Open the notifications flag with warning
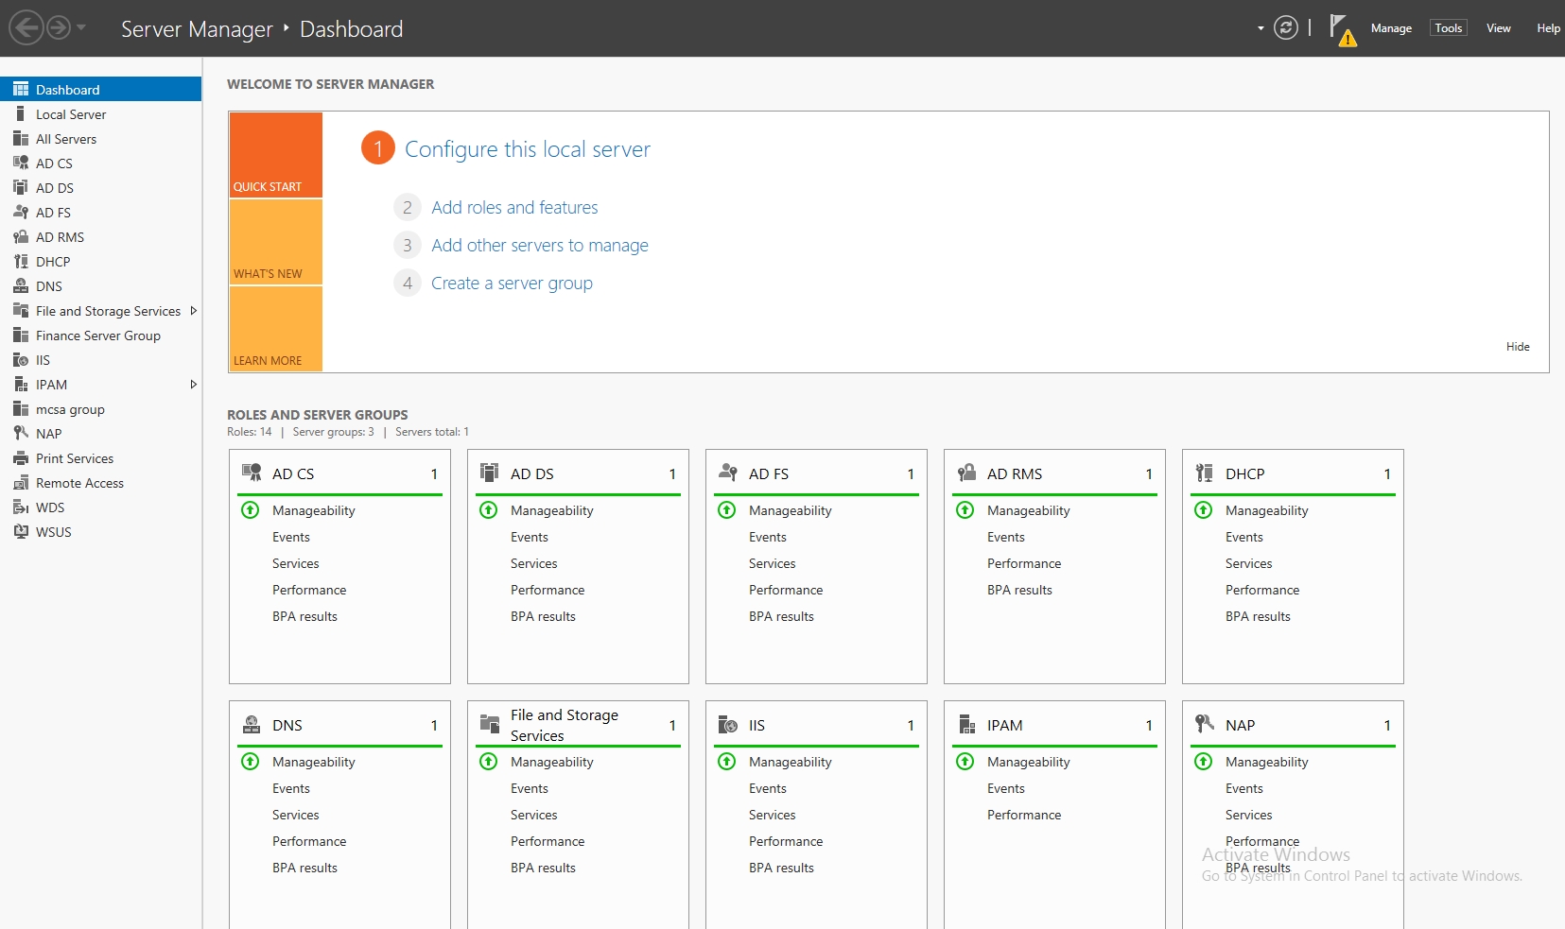The image size is (1565, 929). tap(1342, 29)
